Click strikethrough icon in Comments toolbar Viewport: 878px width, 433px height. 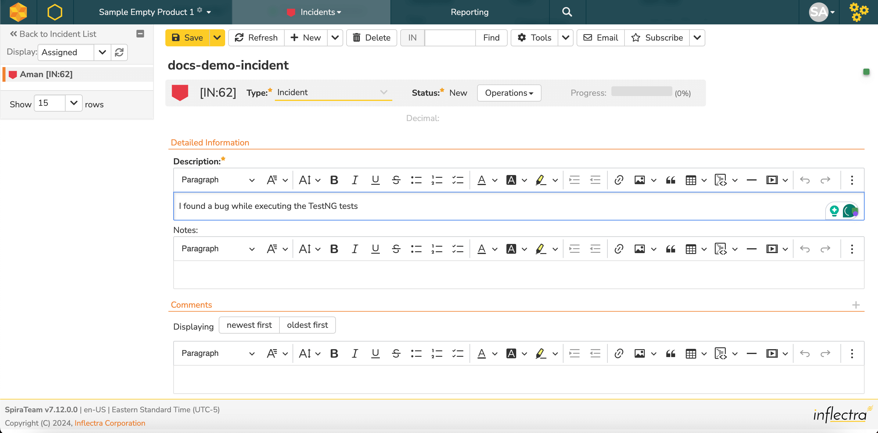tap(396, 354)
